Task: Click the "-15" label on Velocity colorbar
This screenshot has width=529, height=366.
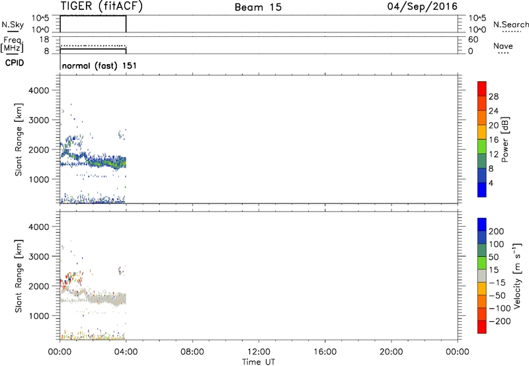Action: pyautogui.click(x=497, y=282)
